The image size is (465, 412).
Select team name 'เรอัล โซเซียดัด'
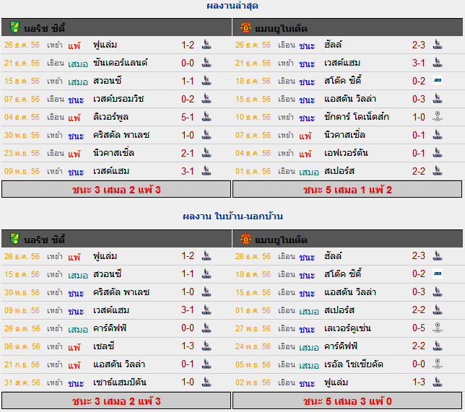point(354,364)
